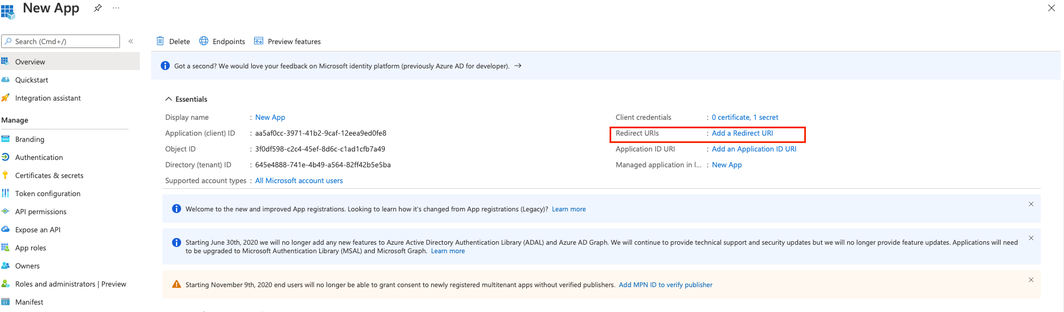Click the Certificates & secrets key icon

[x=5, y=175]
